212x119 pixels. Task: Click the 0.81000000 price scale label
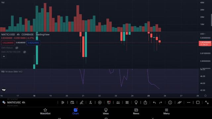pyautogui.click(x=205, y=54)
